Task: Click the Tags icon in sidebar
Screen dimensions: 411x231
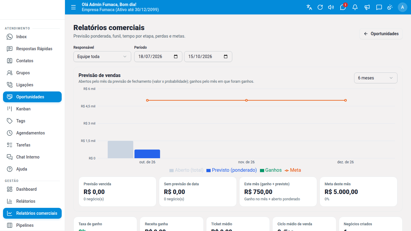Action: tap(10, 121)
